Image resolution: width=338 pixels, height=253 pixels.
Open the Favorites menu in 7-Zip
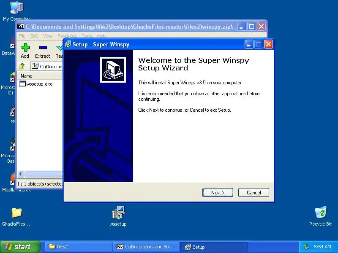pyautogui.click(x=67, y=36)
